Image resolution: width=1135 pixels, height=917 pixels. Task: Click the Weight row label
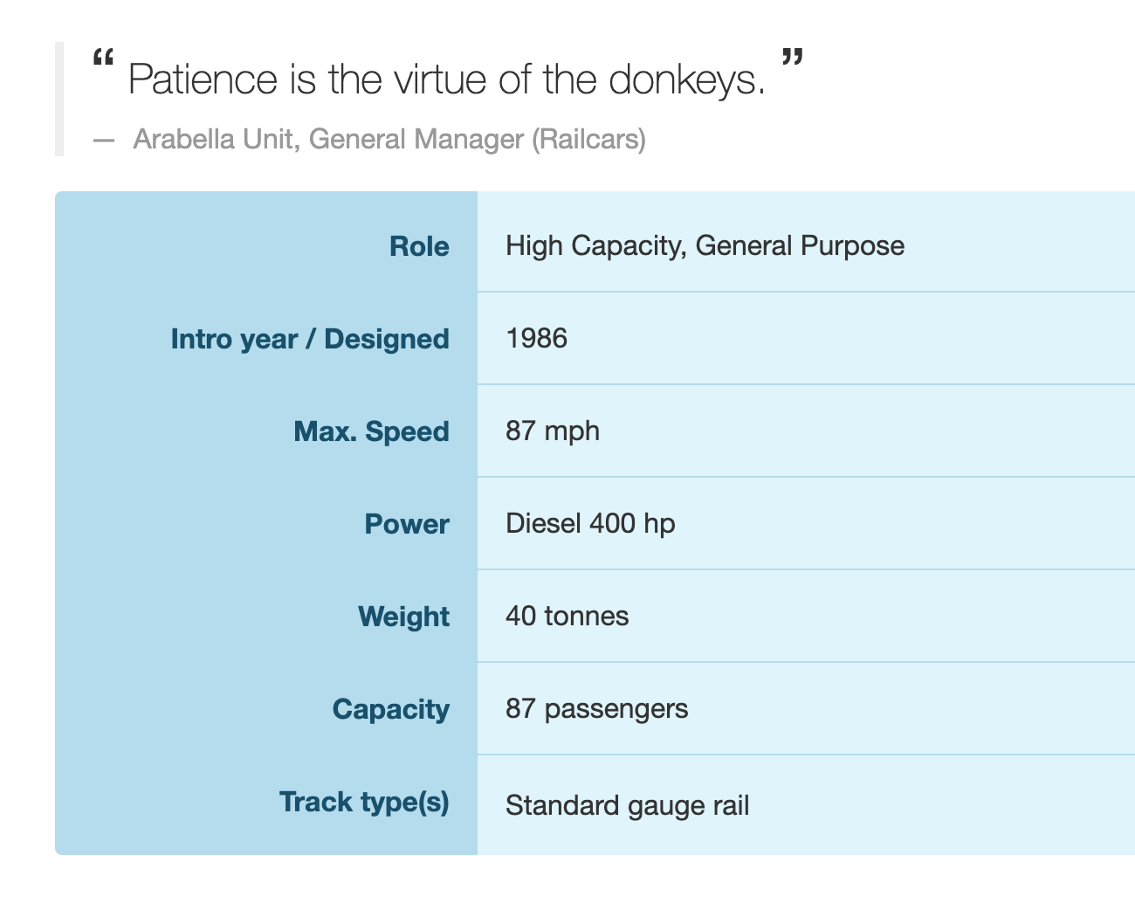[403, 617]
